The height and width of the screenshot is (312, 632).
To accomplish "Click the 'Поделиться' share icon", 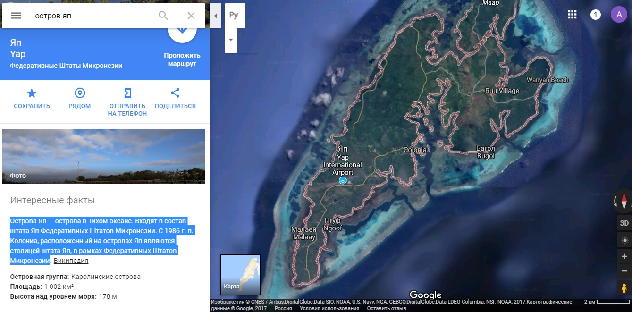I will [175, 93].
